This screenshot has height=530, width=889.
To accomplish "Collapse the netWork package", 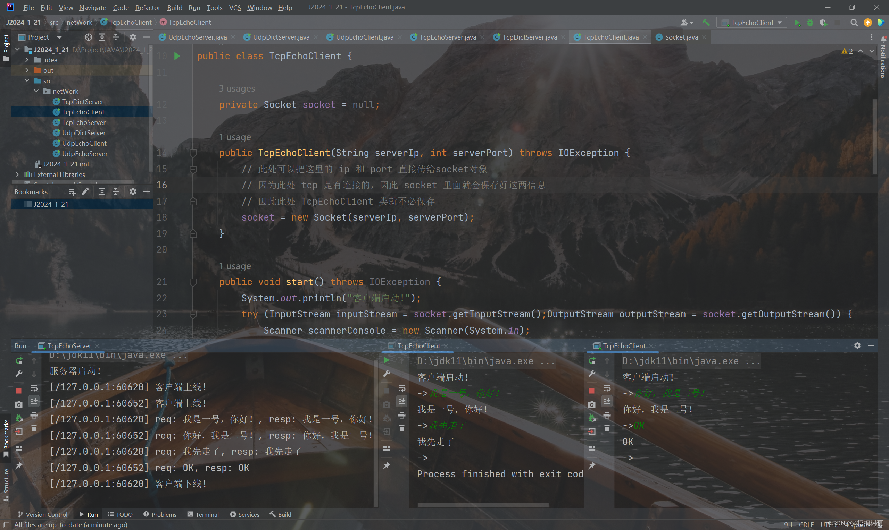I will pos(36,91).
